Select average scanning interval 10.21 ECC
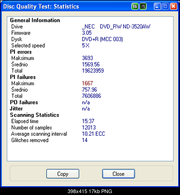The height and width of the screenshot is (195, 180). [x=94, y=134]
